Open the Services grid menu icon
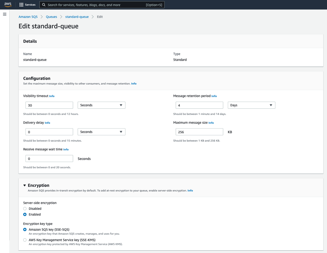Image resolution: width=327 pixels, height=253 pixels. click(21, 5)
